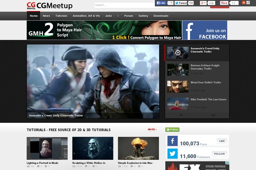Share via the Tweet button

point(181,3)
